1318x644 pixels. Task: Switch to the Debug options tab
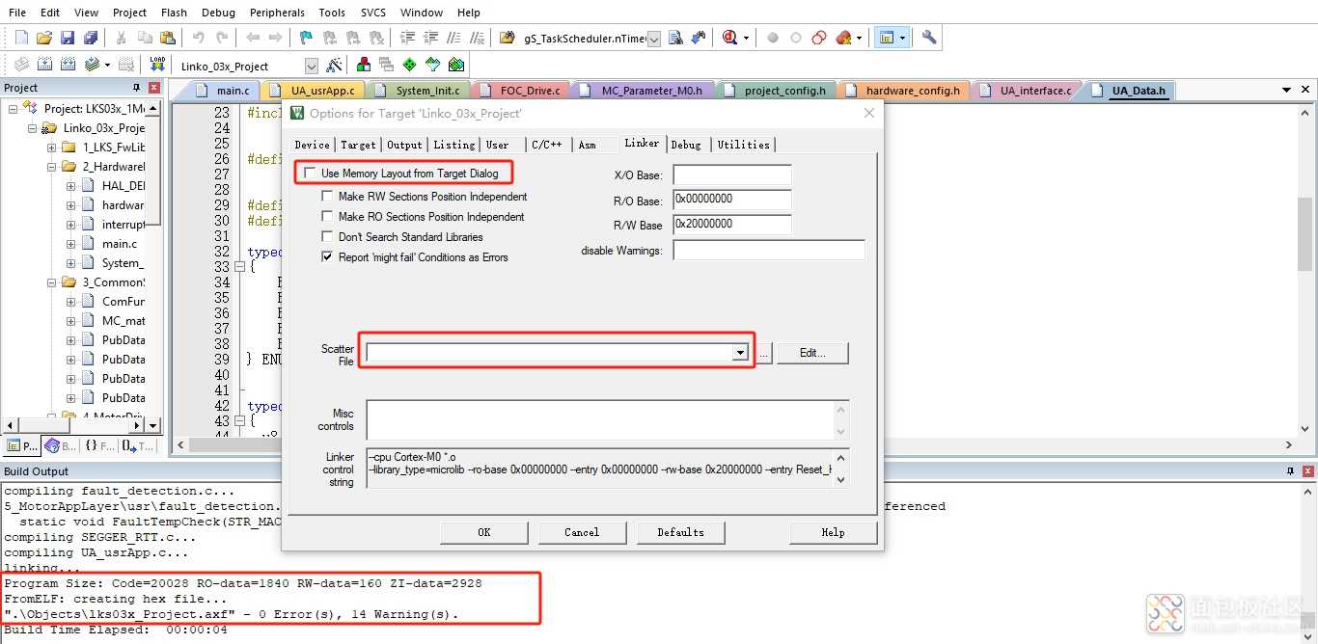pyautogui.click(x=686, y=145)
